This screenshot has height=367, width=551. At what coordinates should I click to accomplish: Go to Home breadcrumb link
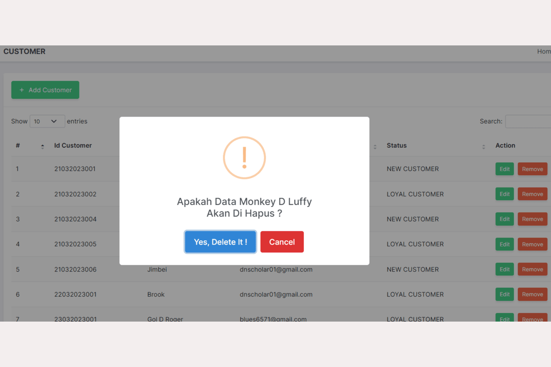tap(544, 51)
